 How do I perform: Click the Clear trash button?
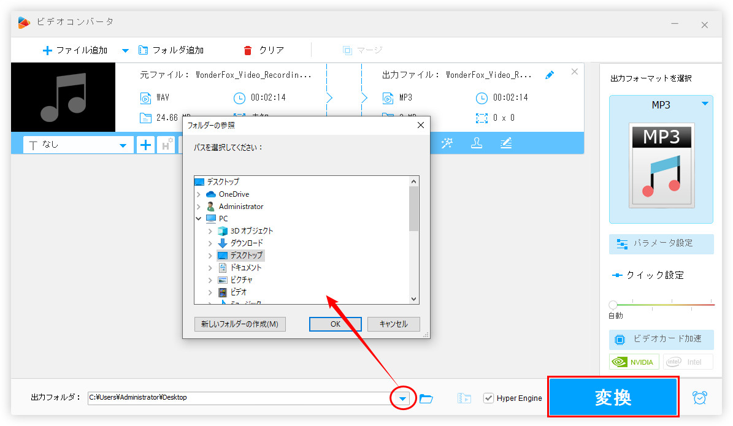(264, 50)
